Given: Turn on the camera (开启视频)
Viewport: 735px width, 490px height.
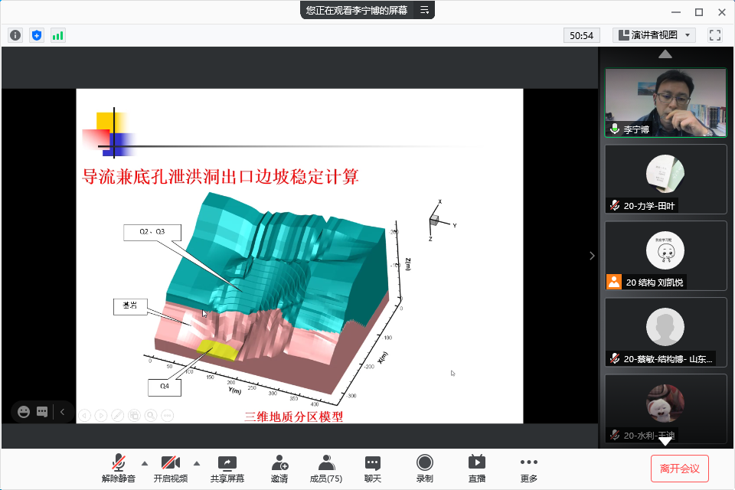Looking at the screenshot, I should [x=170, y=468].
